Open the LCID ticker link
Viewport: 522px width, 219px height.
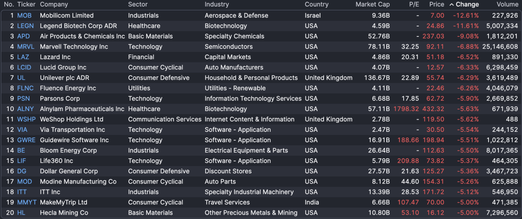(x=25, y=67)
